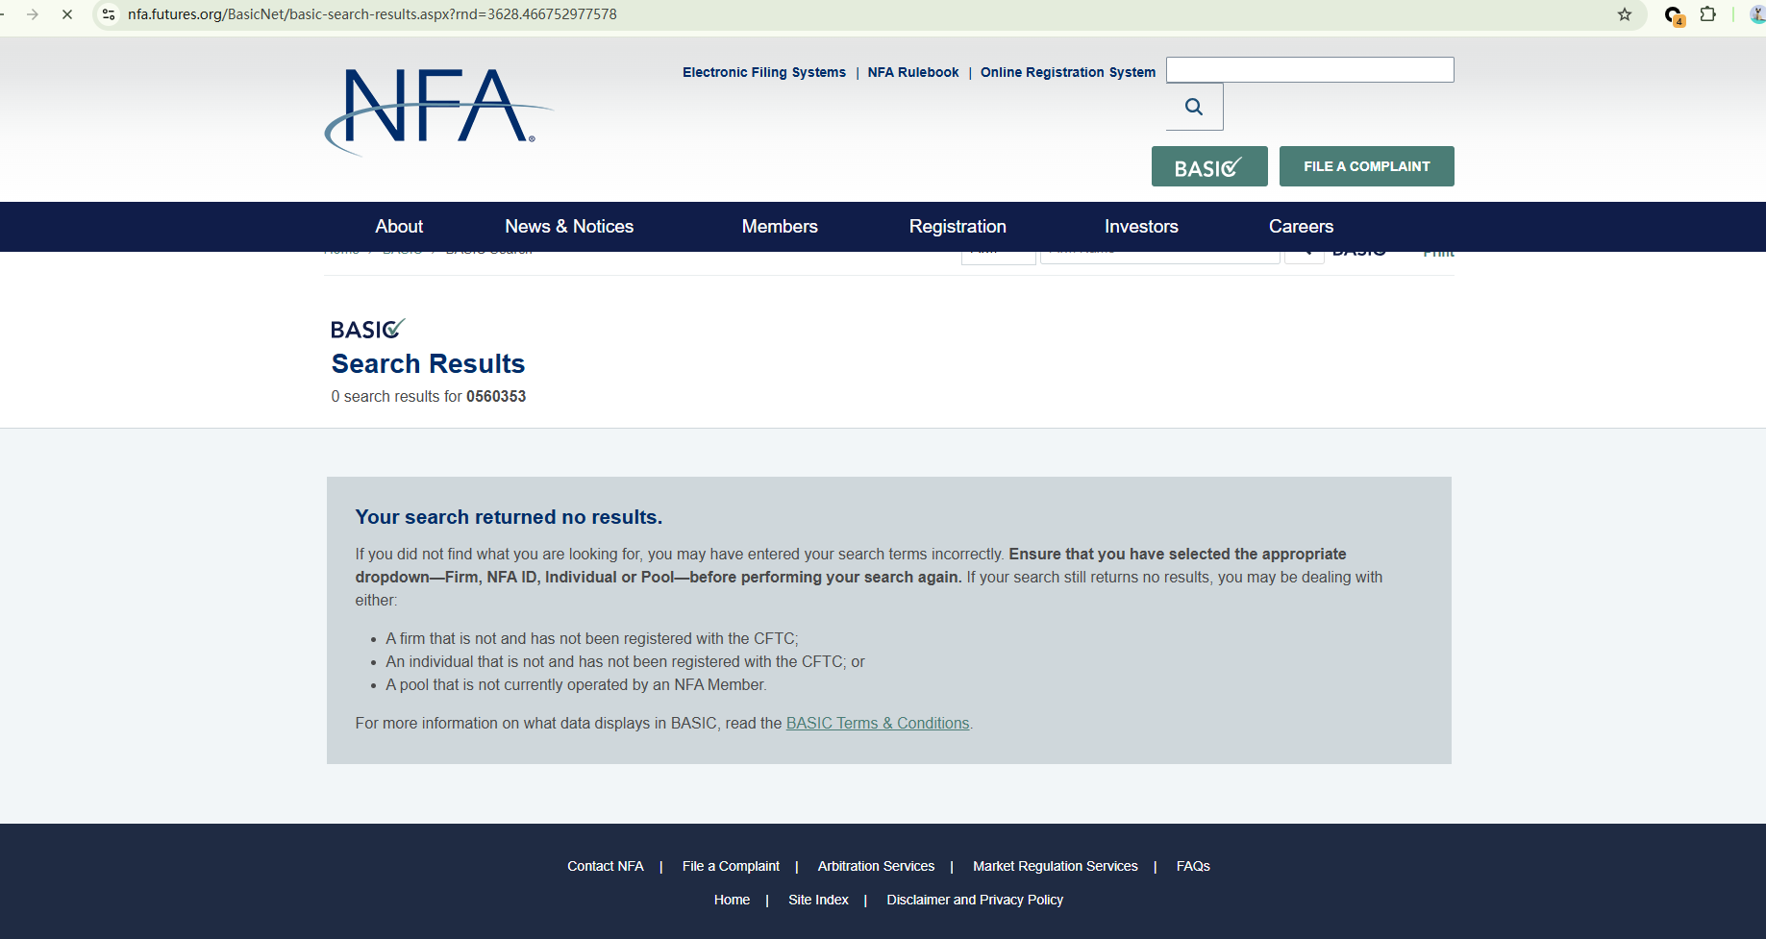Go to Home footer link
1766x939 pixels.
click(x=732, y=900)
